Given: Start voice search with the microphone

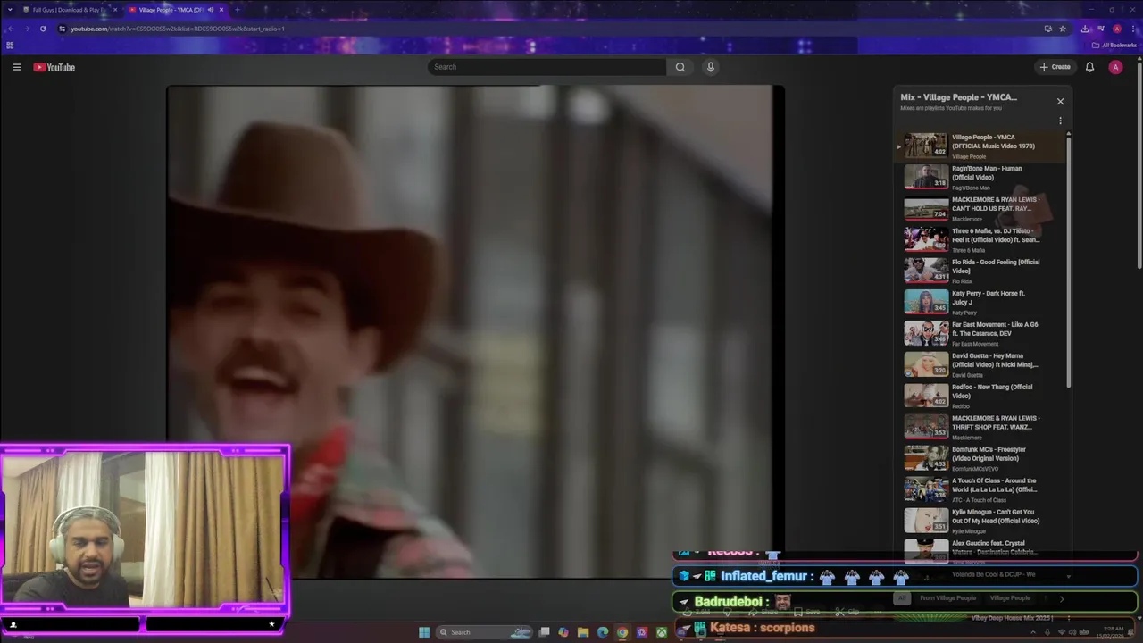Looking at the screenshot, I should (711, 67).
